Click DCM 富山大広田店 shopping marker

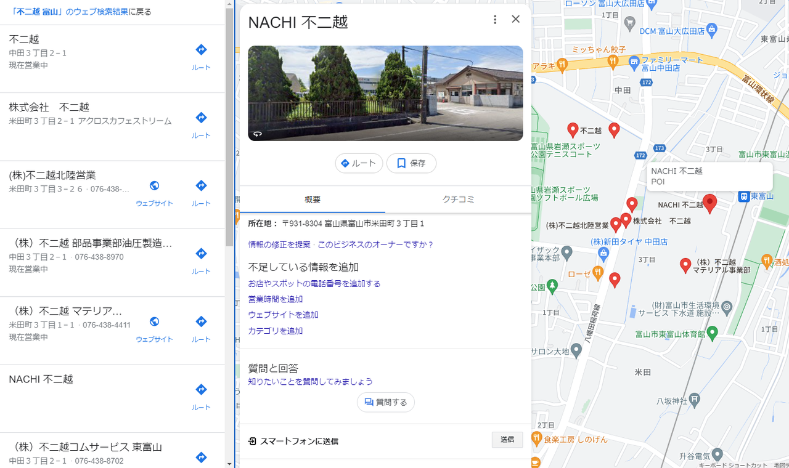tap(713, 29)
